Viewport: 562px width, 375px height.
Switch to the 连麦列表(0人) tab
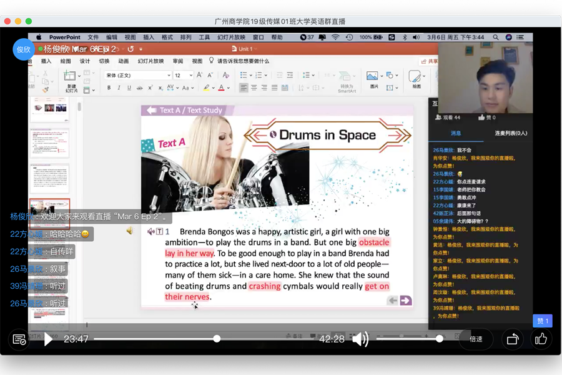pyautogui.click(x=511, y=133)
